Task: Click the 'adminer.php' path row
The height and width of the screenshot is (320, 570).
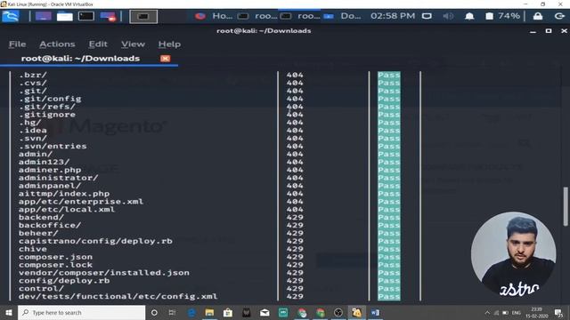Action: tap(50, 170)
